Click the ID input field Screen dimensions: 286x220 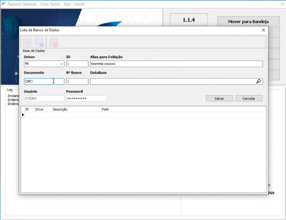(77, 64)
